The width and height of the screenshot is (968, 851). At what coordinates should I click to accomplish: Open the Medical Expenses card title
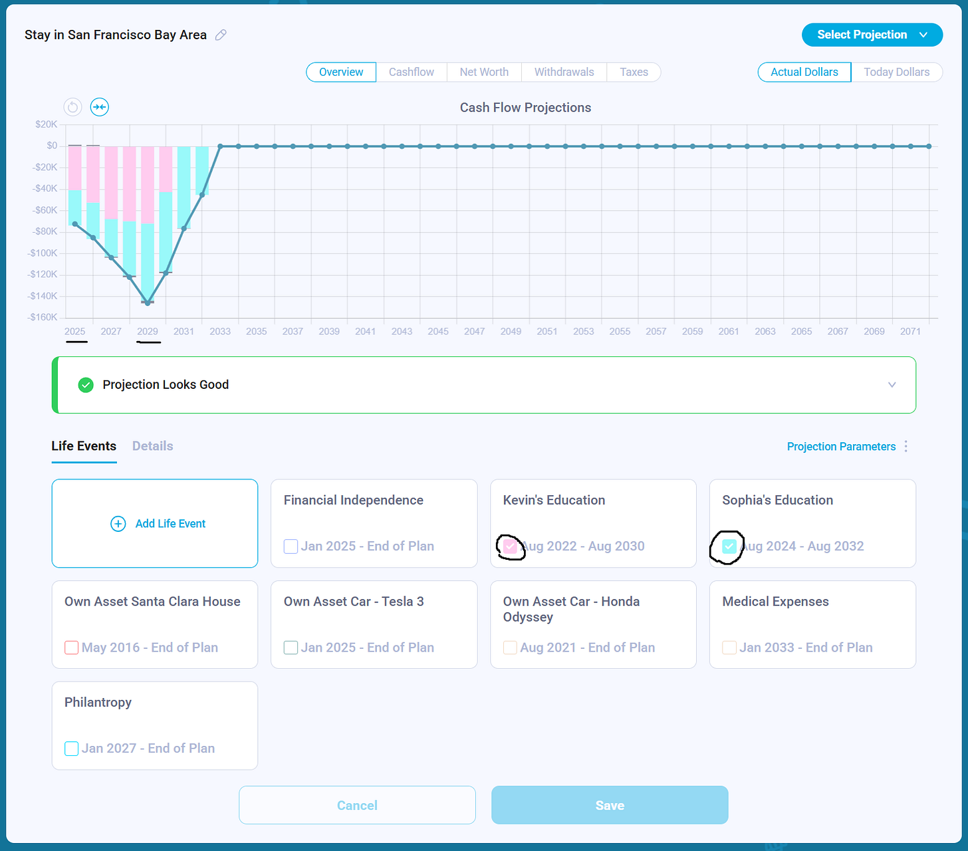tap(776, 602)
